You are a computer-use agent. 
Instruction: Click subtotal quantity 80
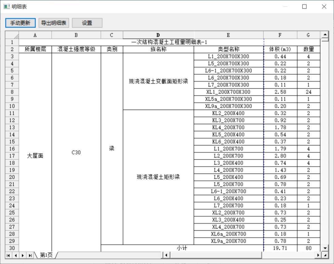pos(309,248)
